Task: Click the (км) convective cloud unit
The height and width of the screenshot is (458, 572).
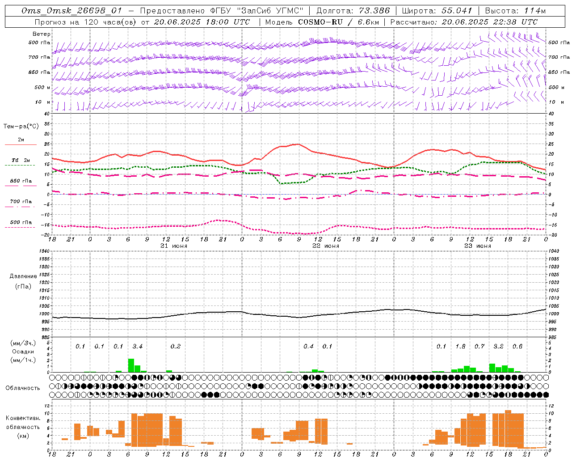Action: 23,436
